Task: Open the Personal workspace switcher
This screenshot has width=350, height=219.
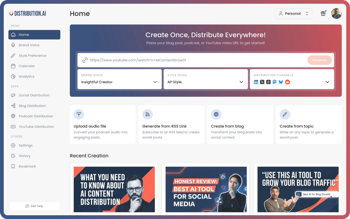Action: tap(294, 13)
